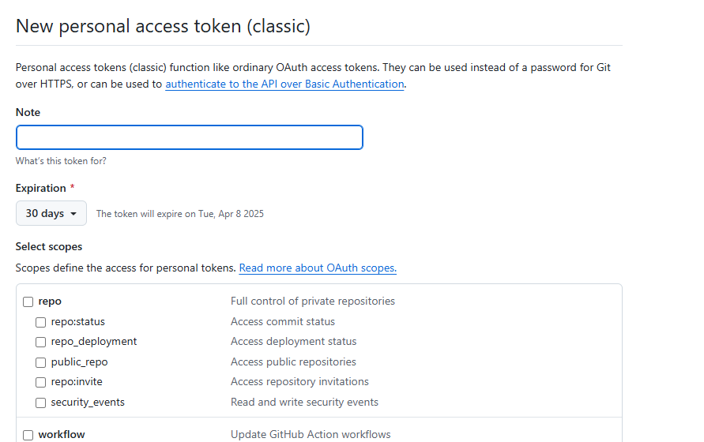Image resolution: width=704 pixels, height=442 pixels.
Task: Open the Basic Authentication API link
Action: click(284, 84)
